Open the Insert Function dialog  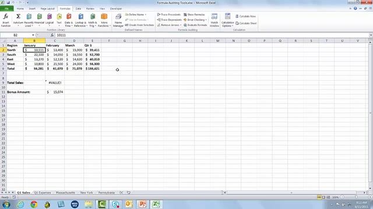(6, 20)
